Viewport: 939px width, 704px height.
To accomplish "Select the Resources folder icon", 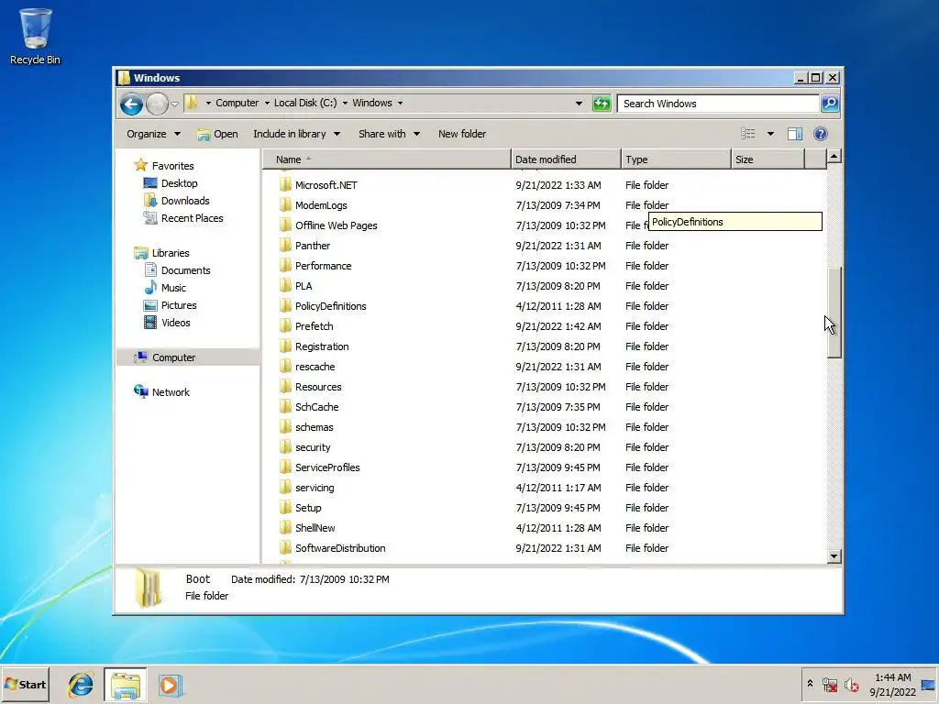I will (x=285, y=386).
